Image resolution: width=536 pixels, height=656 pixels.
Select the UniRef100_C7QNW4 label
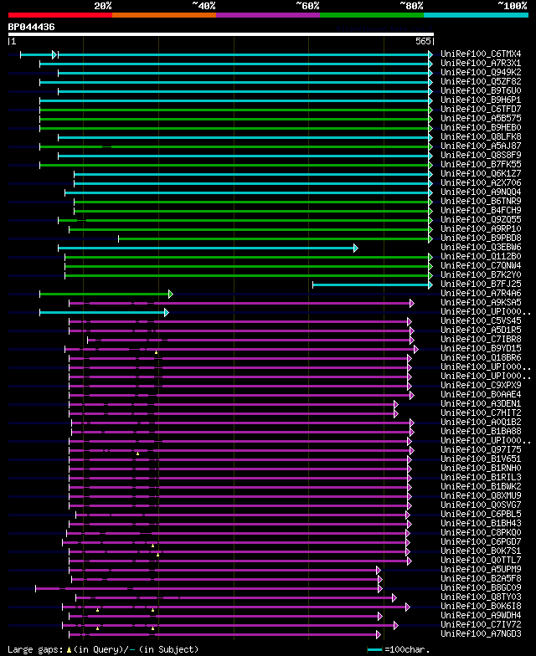(481, 266)
